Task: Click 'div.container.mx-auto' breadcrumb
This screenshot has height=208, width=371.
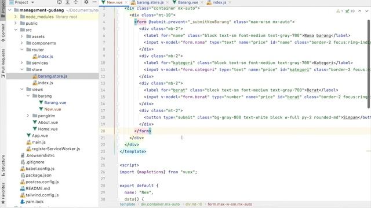Action: (160, 204)
